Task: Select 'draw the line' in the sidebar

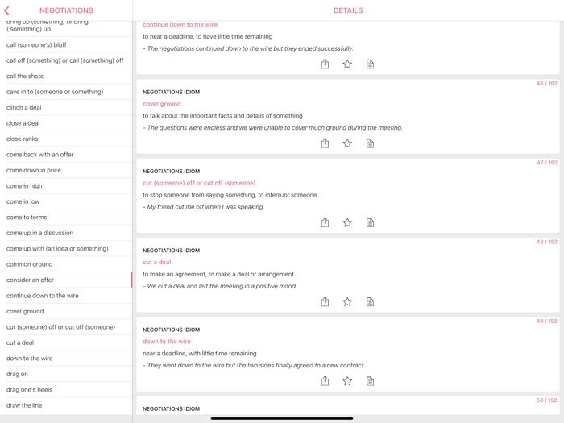Action: (66, 405)
